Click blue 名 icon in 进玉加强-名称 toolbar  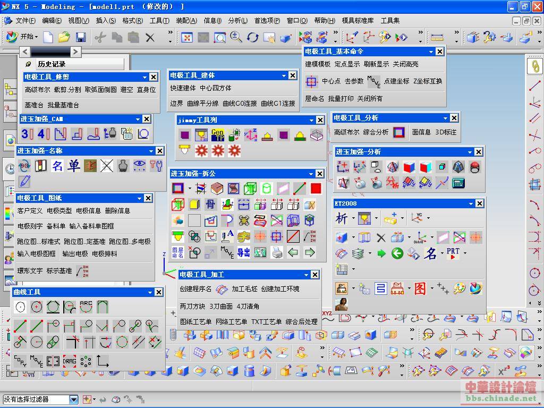click(57, 166)
